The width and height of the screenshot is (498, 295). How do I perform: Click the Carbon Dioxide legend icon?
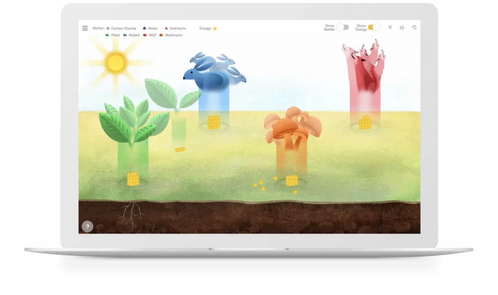[x=107, y=28]
